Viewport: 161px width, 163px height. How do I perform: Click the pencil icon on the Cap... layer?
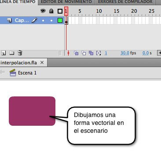pos(34,20)
